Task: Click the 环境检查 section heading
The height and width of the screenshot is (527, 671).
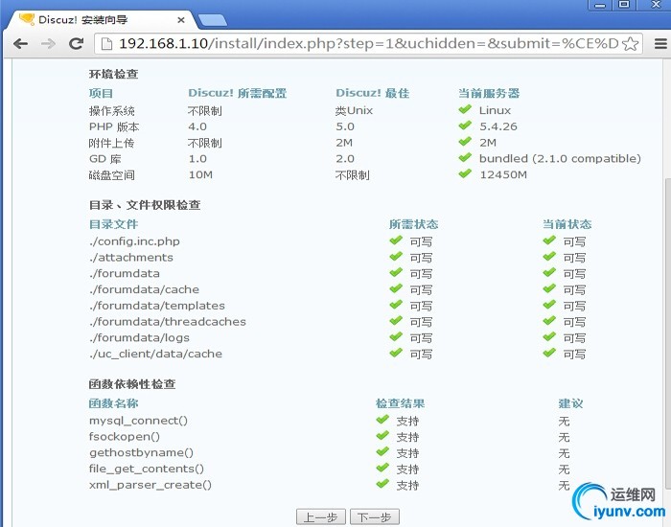Action: click(113, 74)
